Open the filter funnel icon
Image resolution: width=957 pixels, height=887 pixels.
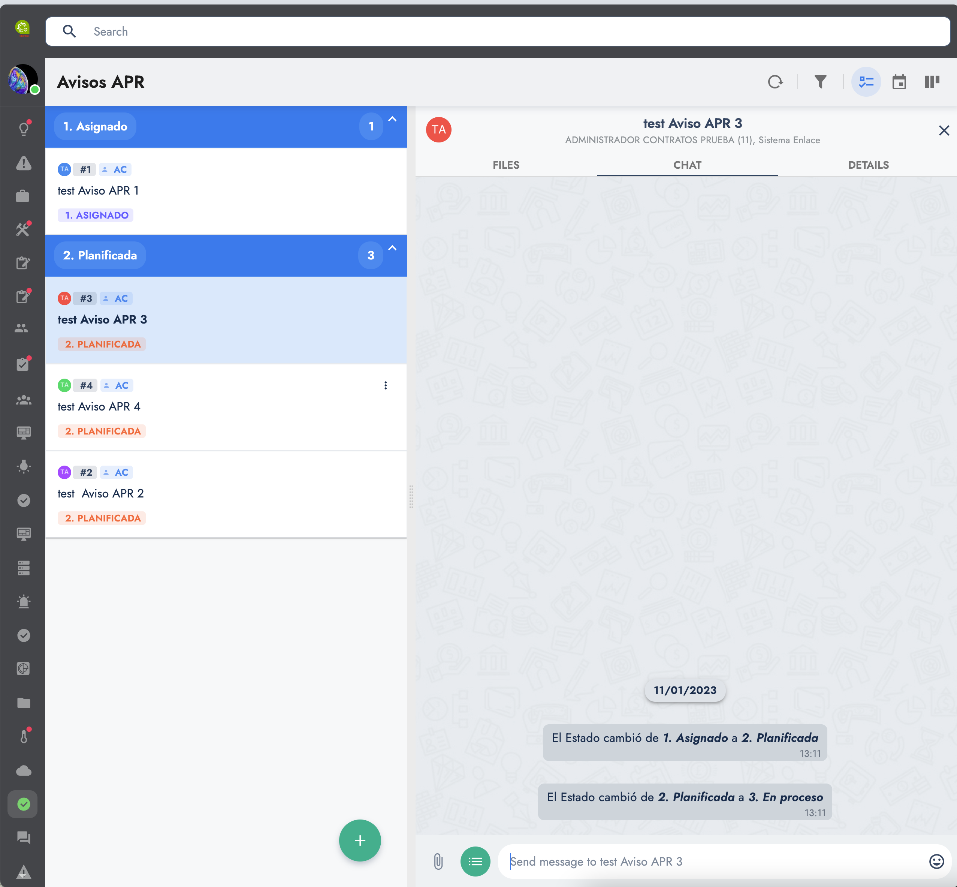point(820,82)
